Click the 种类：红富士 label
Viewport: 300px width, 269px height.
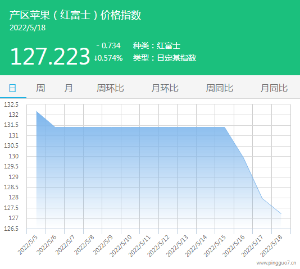(x=157, y=45)
